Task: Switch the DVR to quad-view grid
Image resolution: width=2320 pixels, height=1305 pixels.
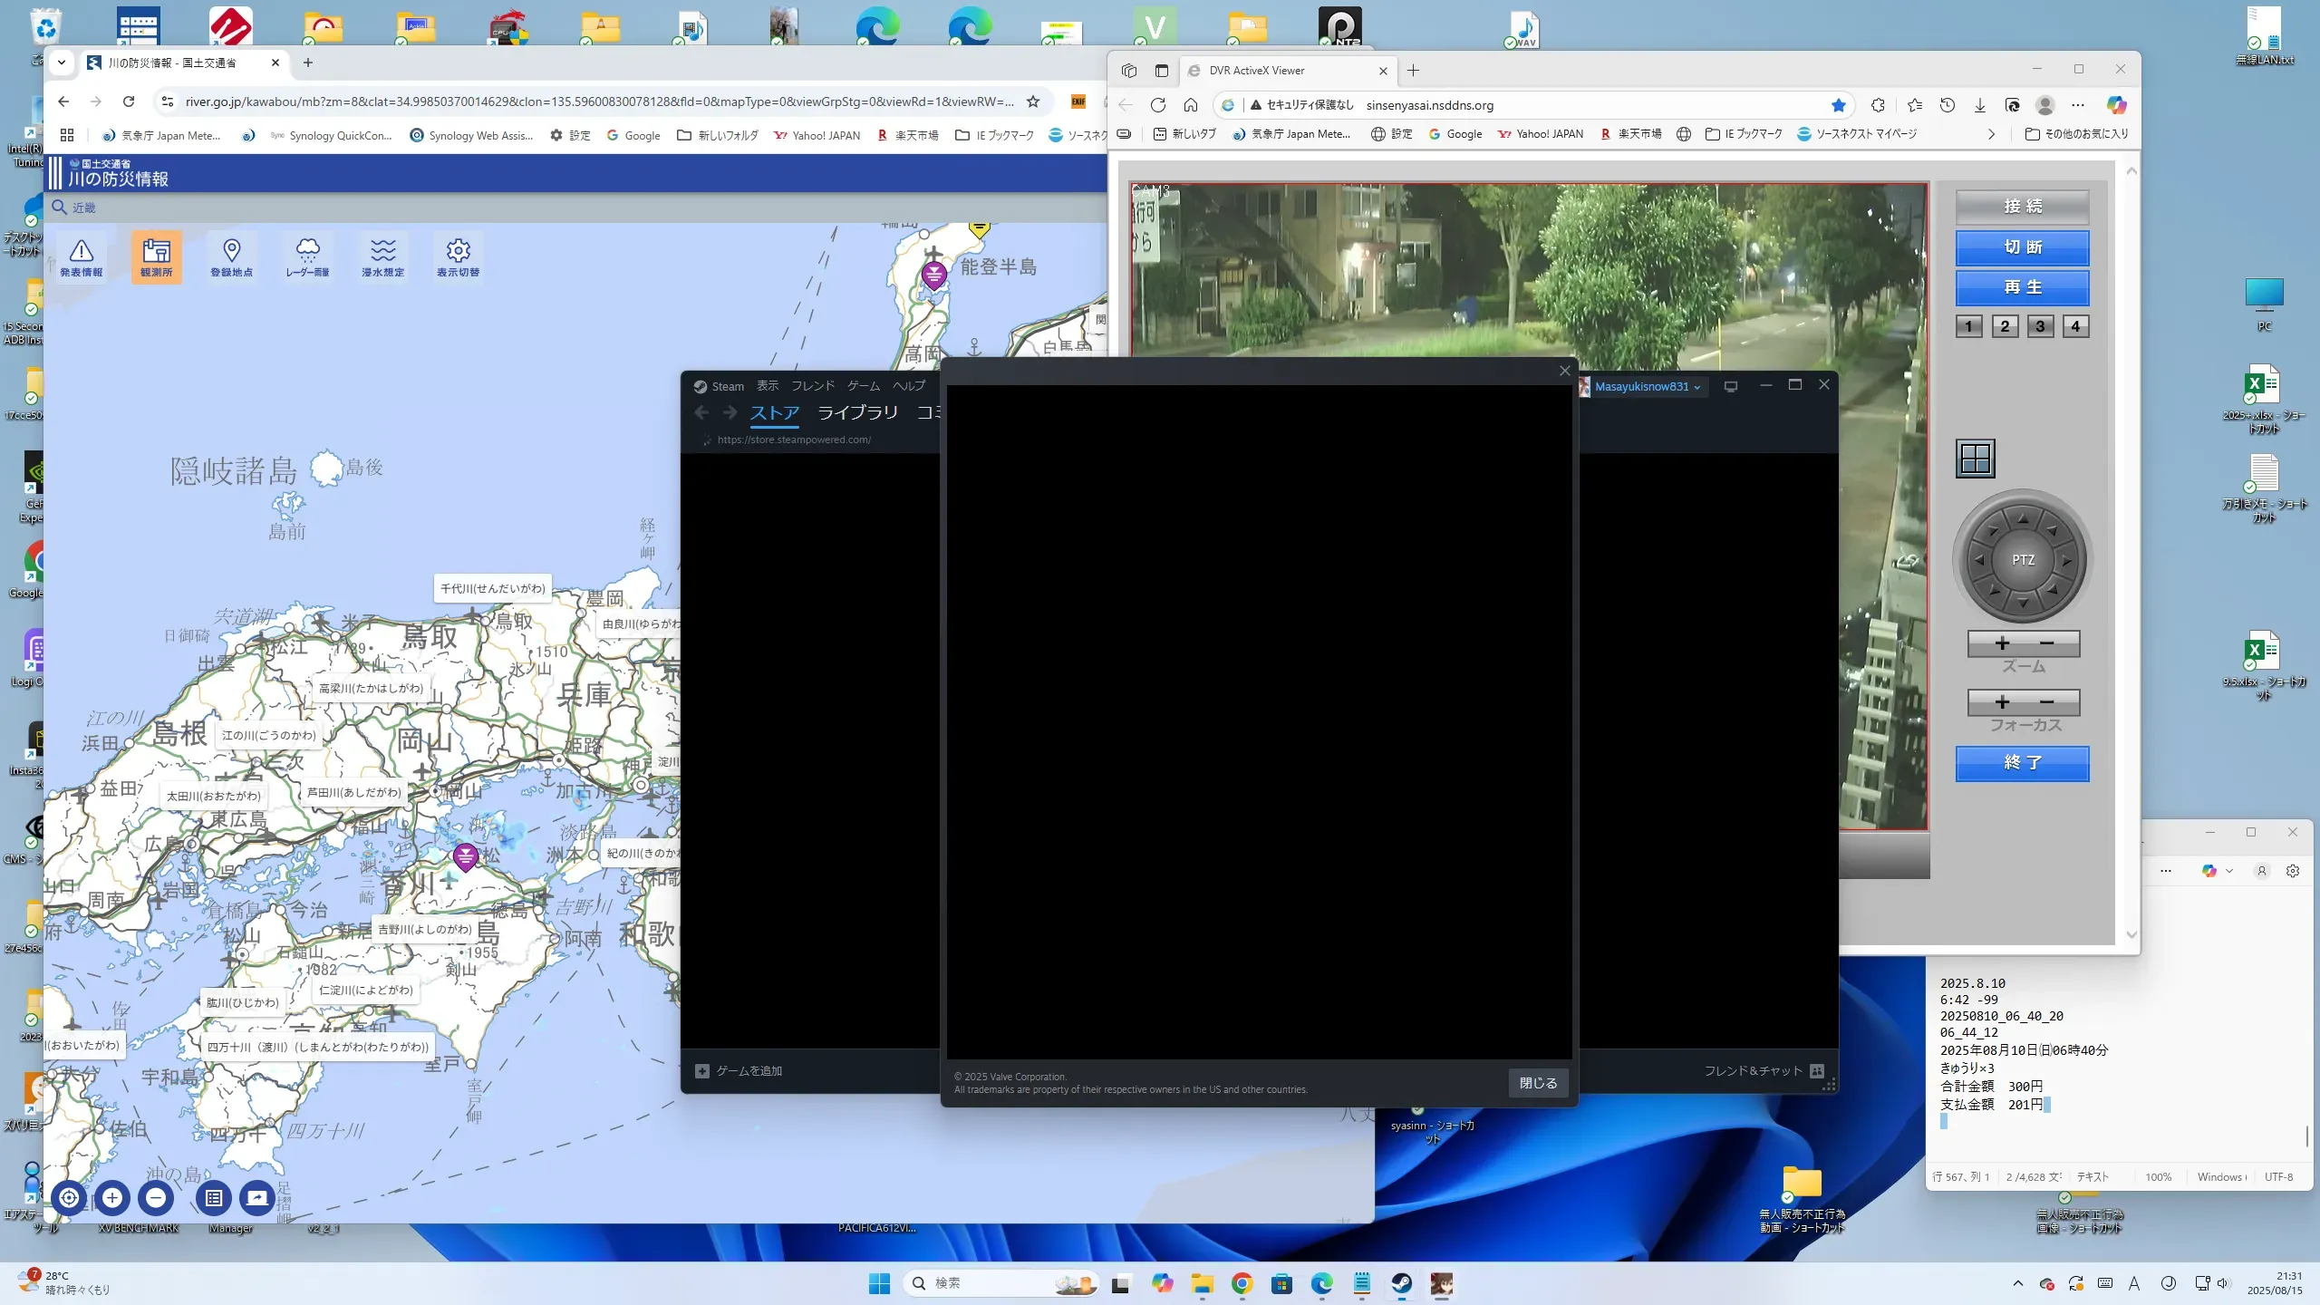Action: (x=1975, y=459)
